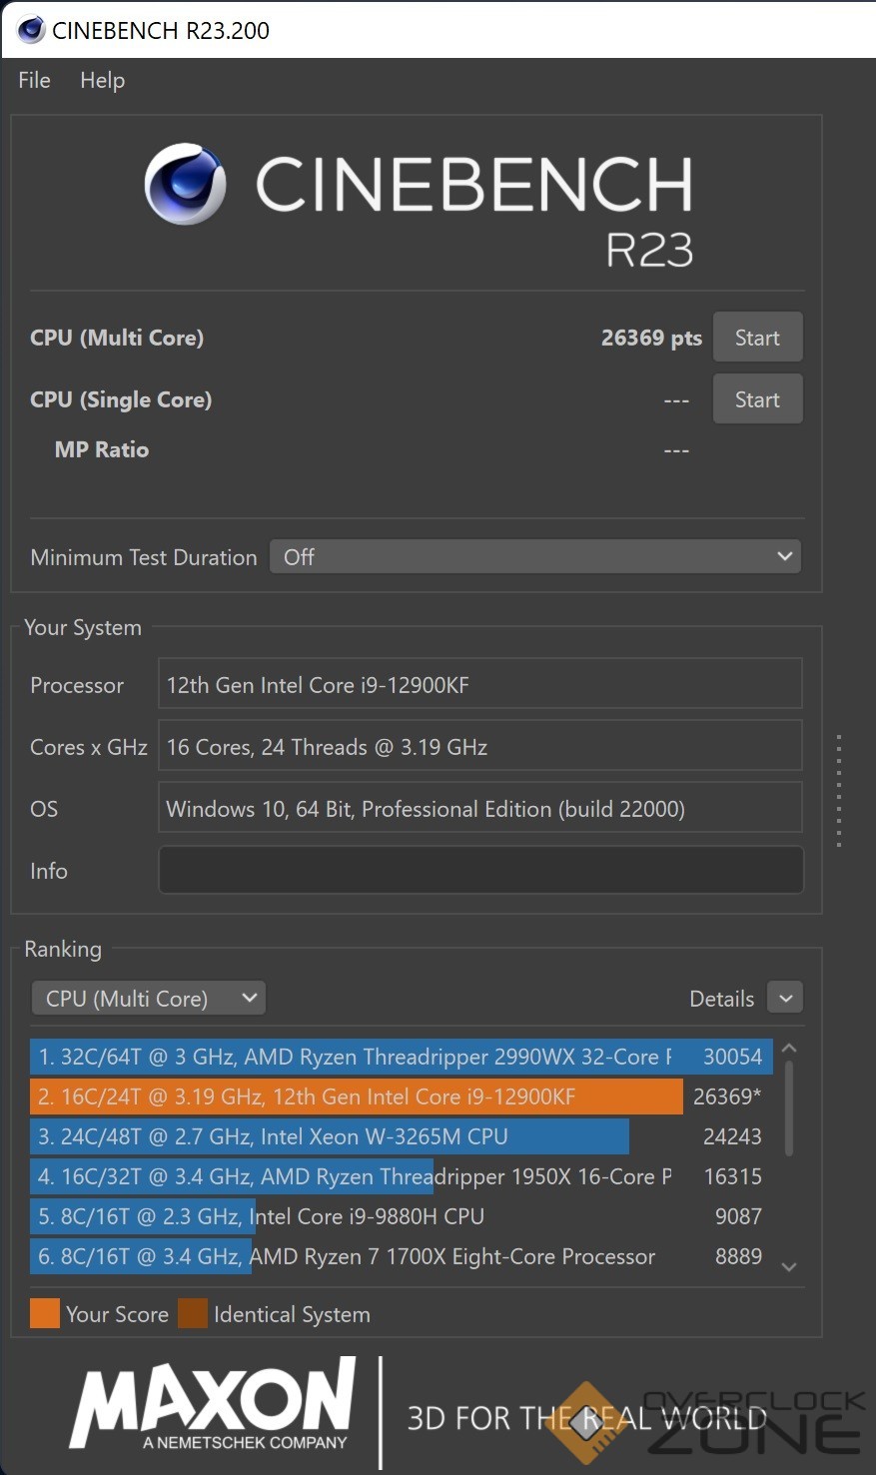Click the dotted side panel grip handle
The height and width of the screenshot is (1475, 876).
[839, 791]
